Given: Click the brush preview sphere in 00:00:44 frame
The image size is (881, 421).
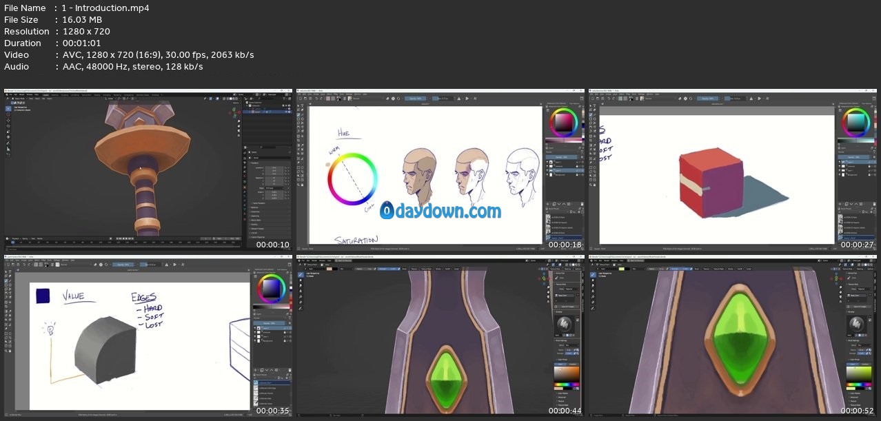Looking at the screenshot, I should tap(564, 322).
